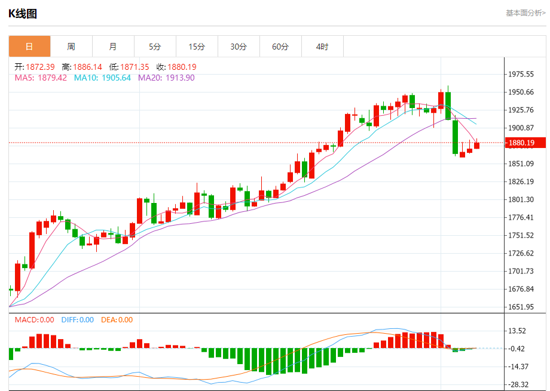Click the MA5: 1879.42 label
The width and height of the screenshot is (550, 391).
[x=41, y=78]
